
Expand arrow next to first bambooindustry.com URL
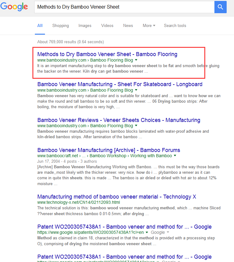[x=136, y=60]
